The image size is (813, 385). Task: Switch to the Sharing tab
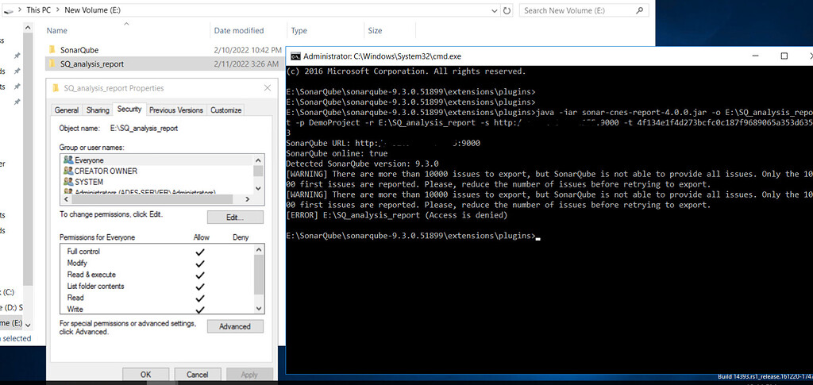tap(98, 110)
